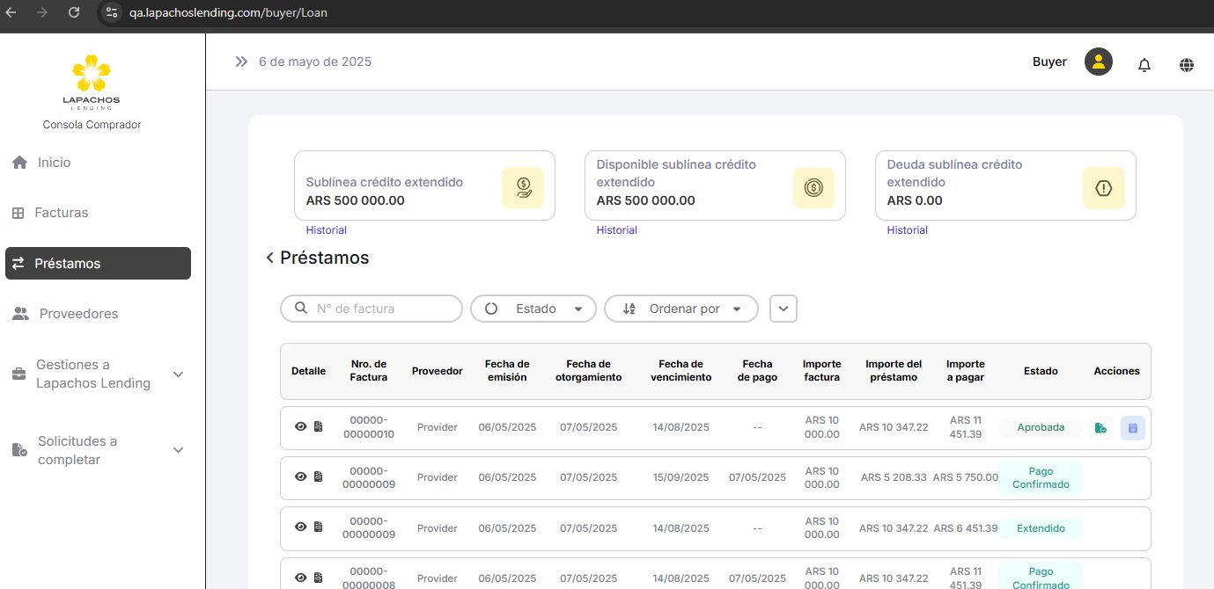Open the Estado filter dropdown

pyautogui.click(x=533, y=309)
